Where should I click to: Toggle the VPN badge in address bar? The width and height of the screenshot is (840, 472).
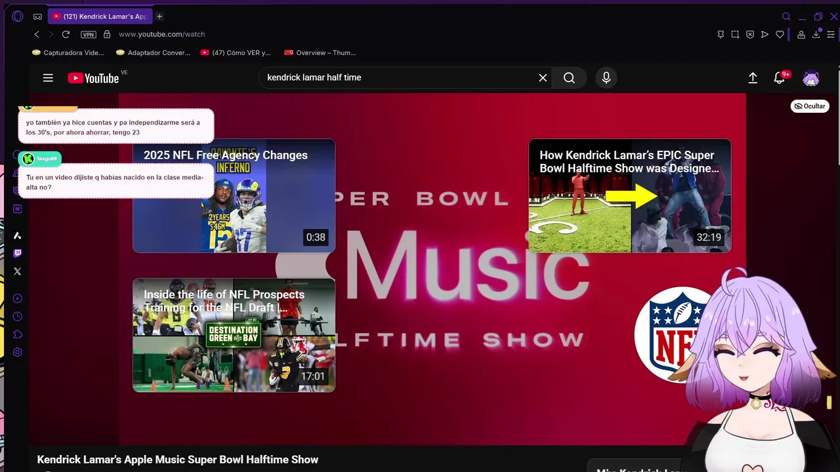(88, 34)
